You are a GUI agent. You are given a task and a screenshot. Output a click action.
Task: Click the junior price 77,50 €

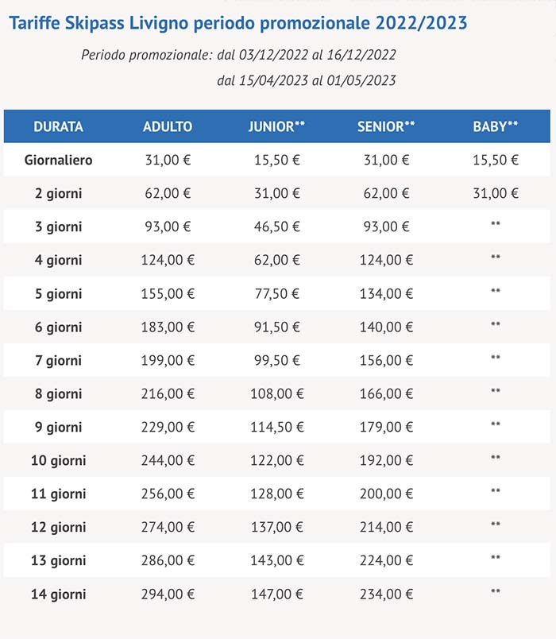(x=276, y=293)
